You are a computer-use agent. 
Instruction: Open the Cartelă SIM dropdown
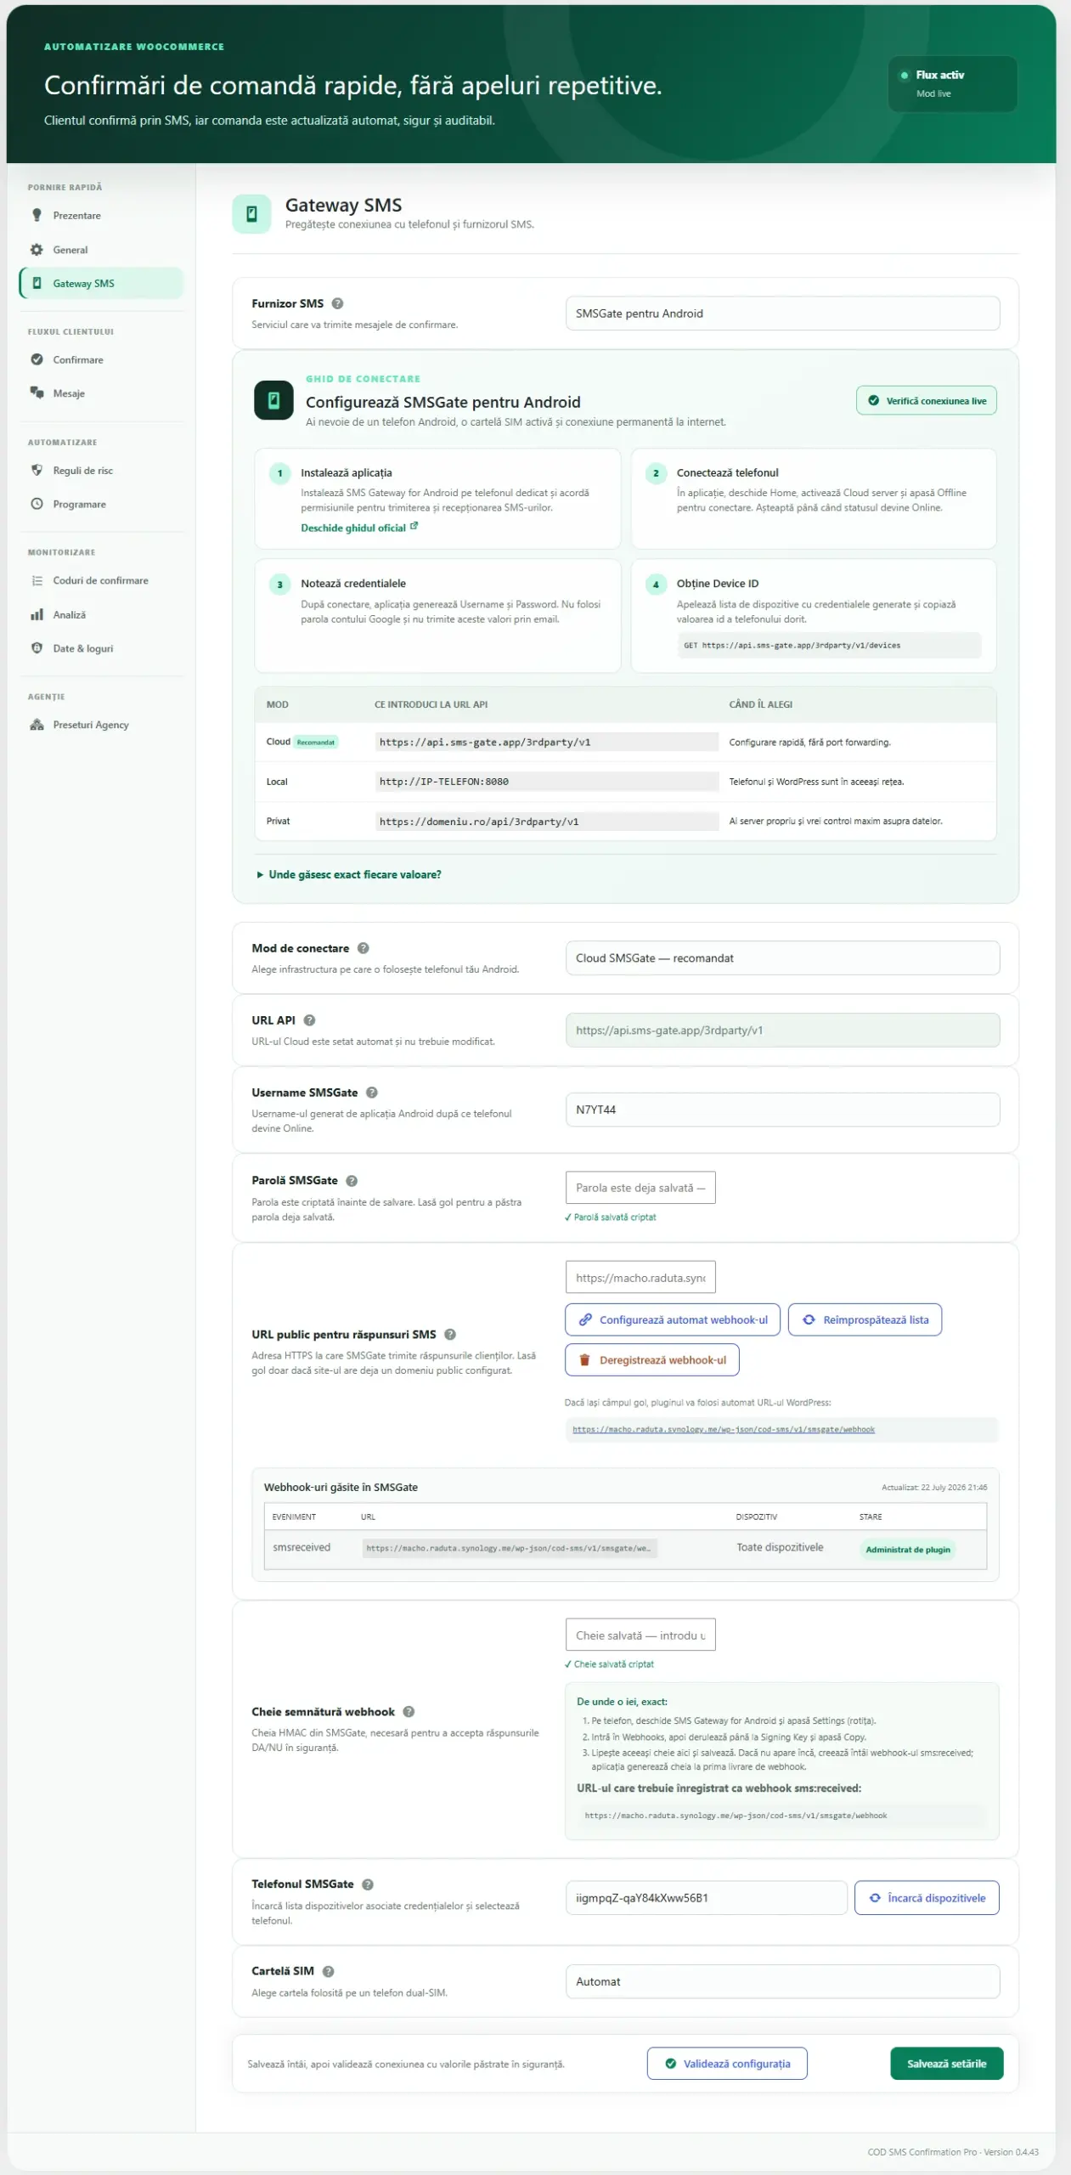coord(782,1981)
